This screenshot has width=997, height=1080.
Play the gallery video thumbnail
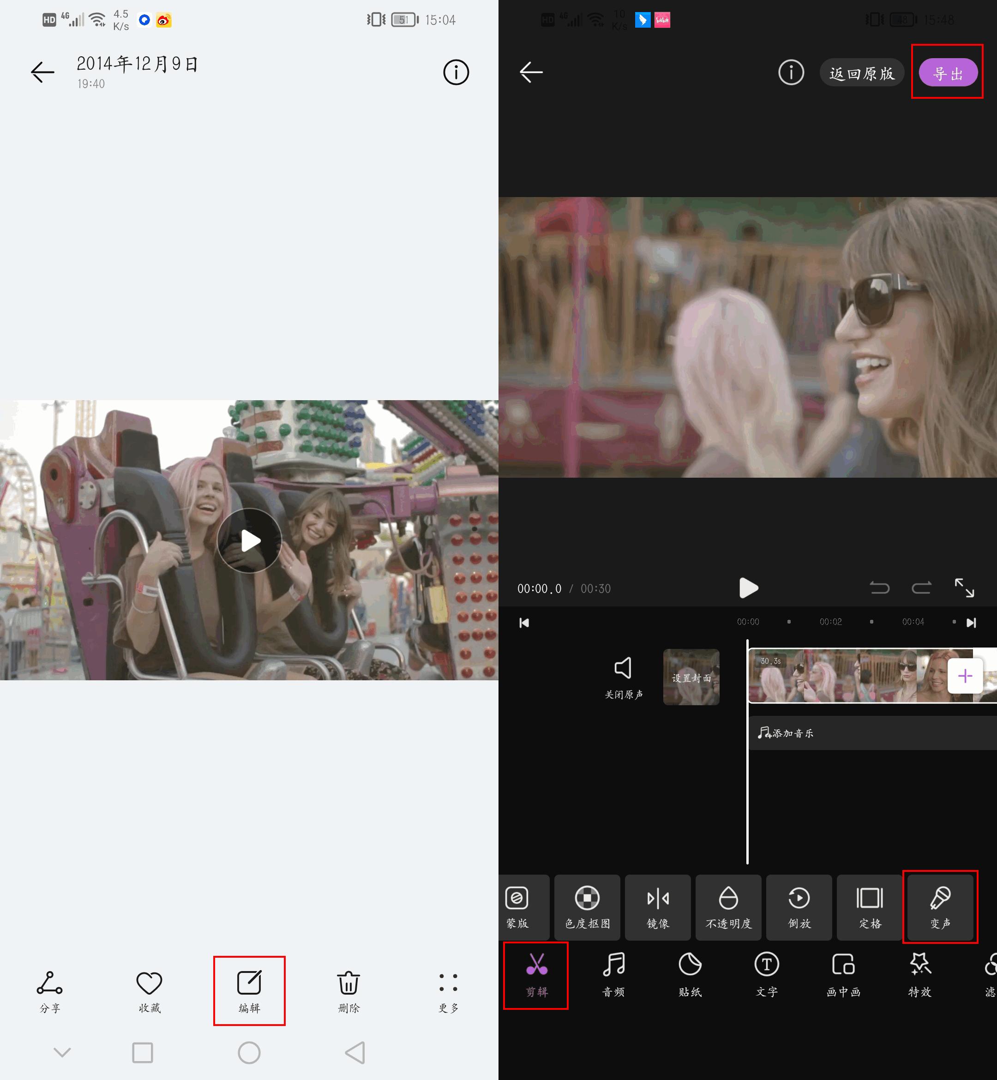(249, 540)
